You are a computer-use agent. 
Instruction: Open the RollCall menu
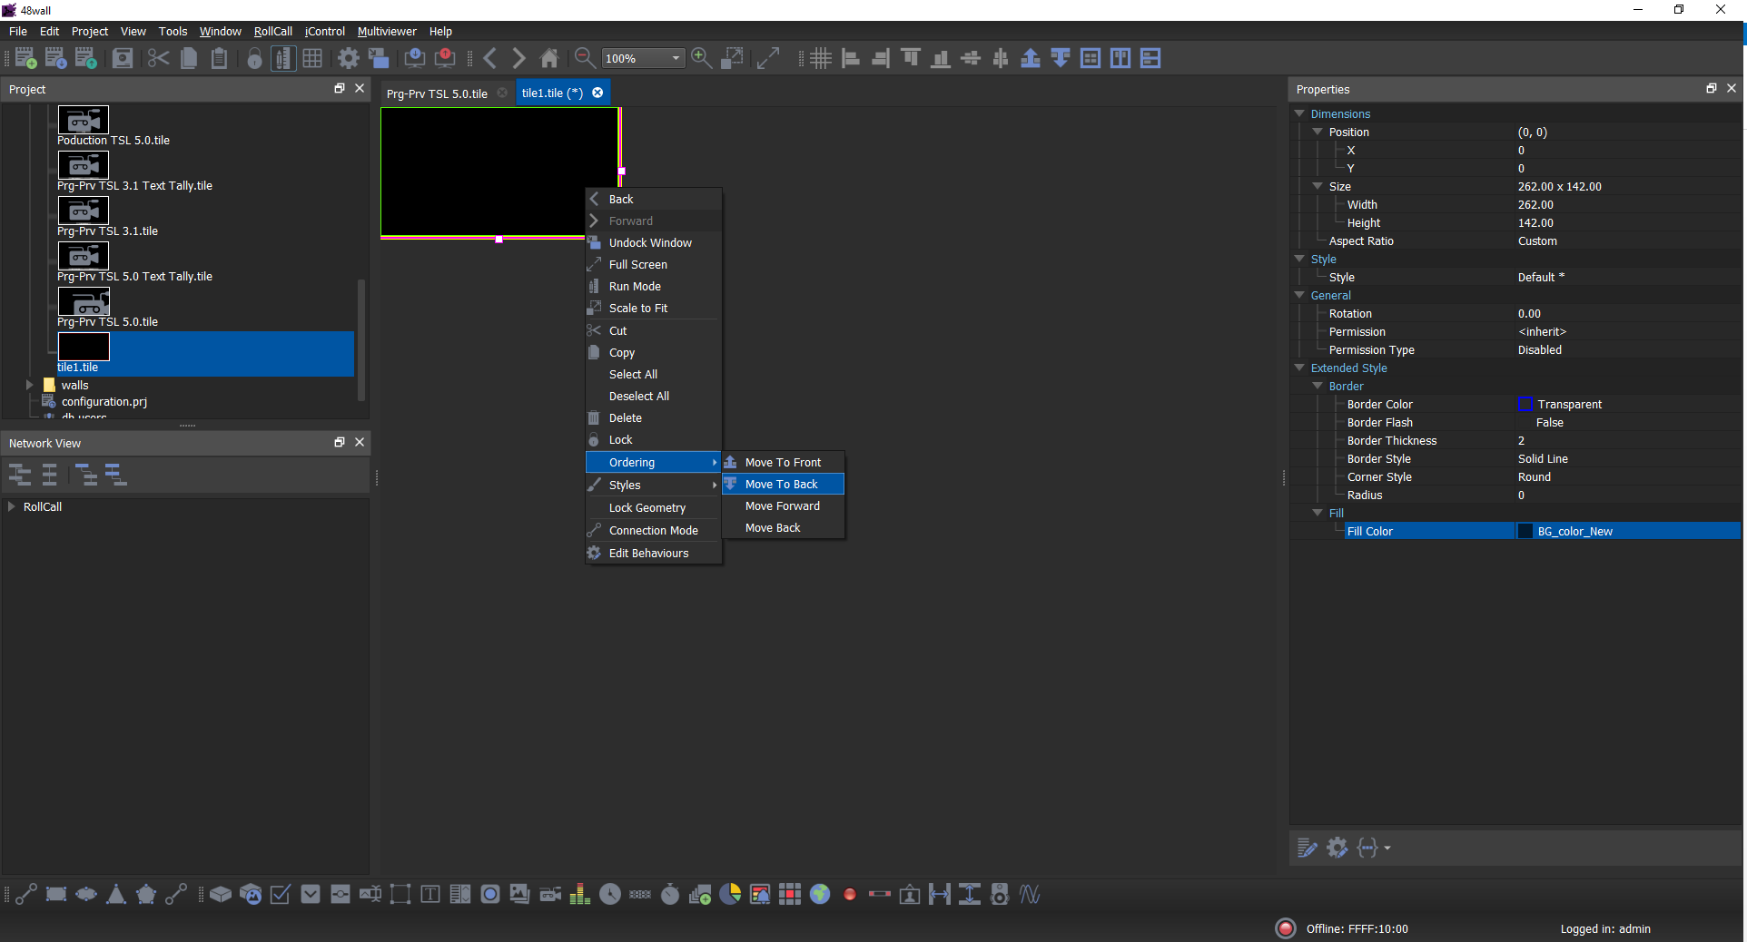point(272,31)
